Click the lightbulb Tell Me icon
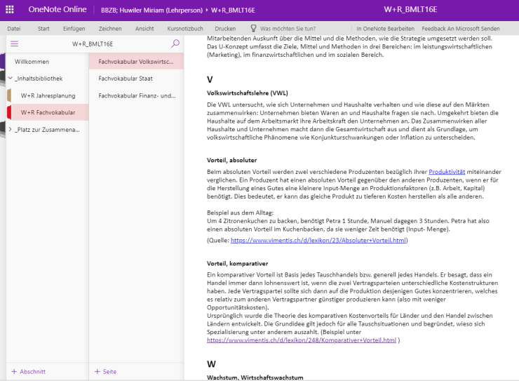 pos(254,29)
